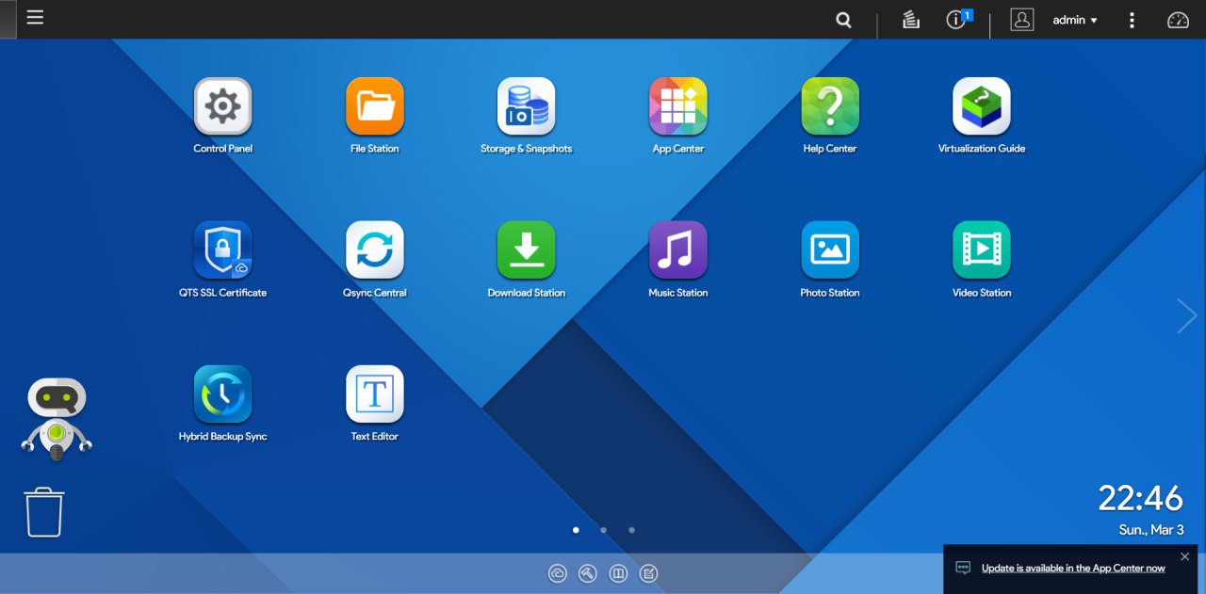Open Music Station

point(677,250)
